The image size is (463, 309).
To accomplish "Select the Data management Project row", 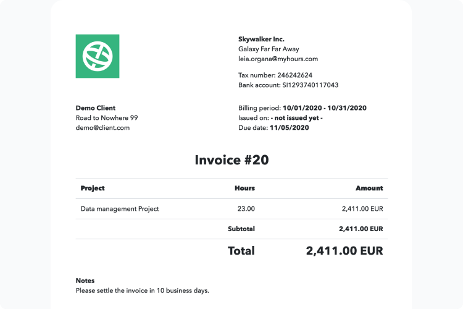I will coord(120,209).
